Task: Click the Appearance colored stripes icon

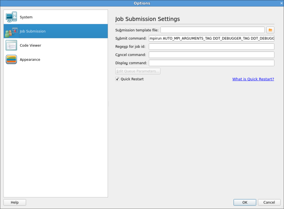Action: pyautogui.click(x=11, y=59)
